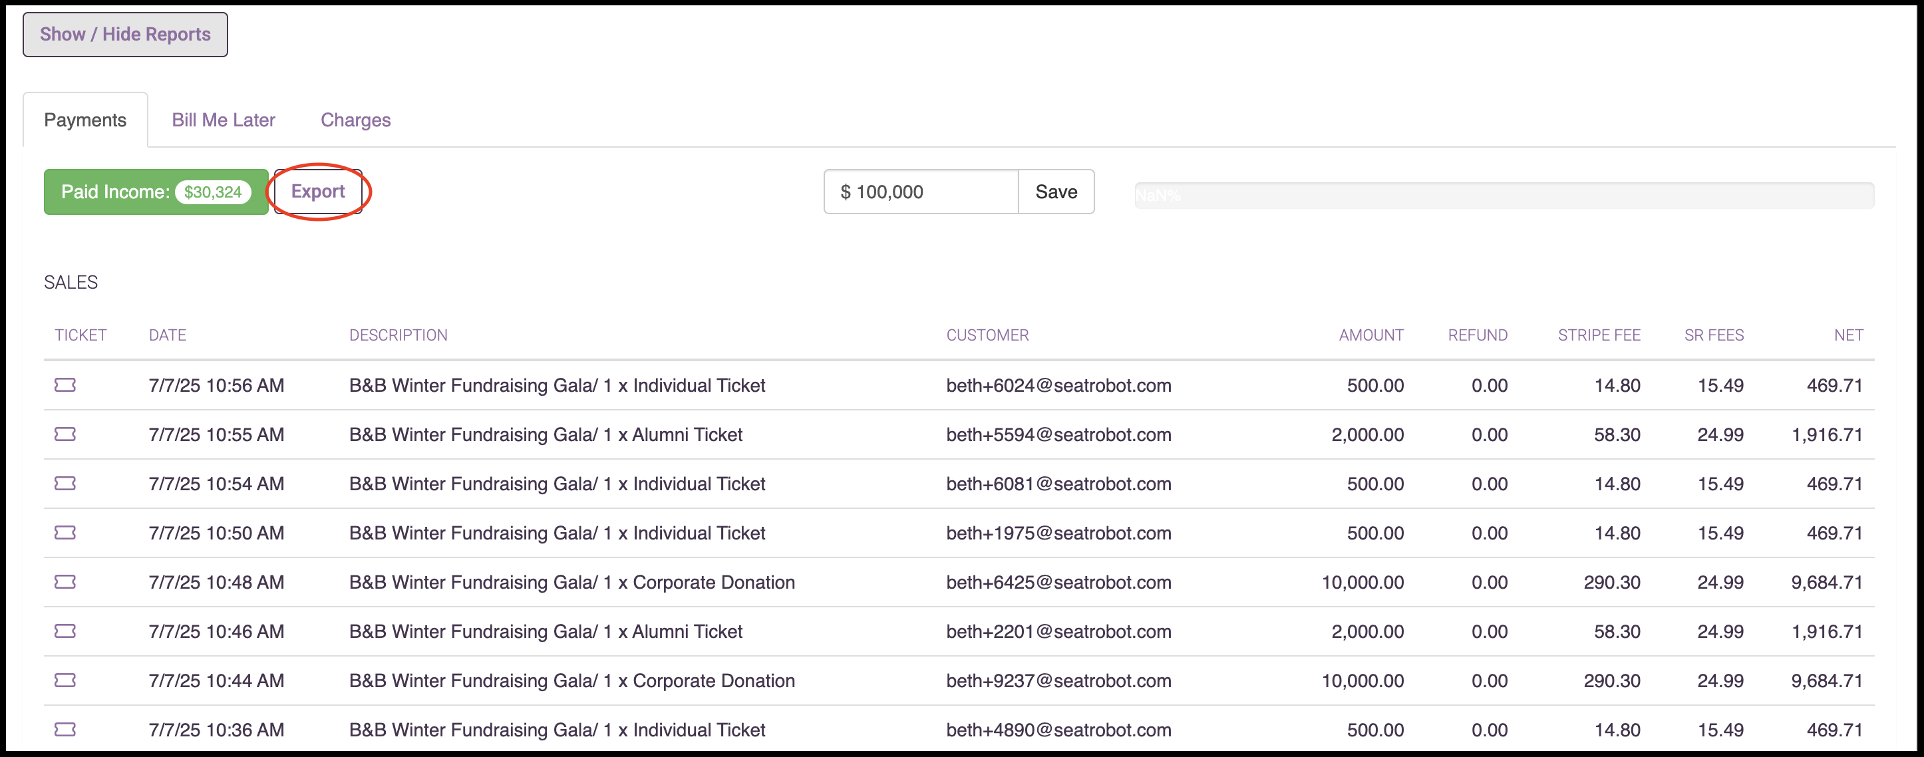The height and width of the screenshot is (757, 1924).
Task: Click stripe fee 58.30 for beth+5594
Action: point(1617,434)
